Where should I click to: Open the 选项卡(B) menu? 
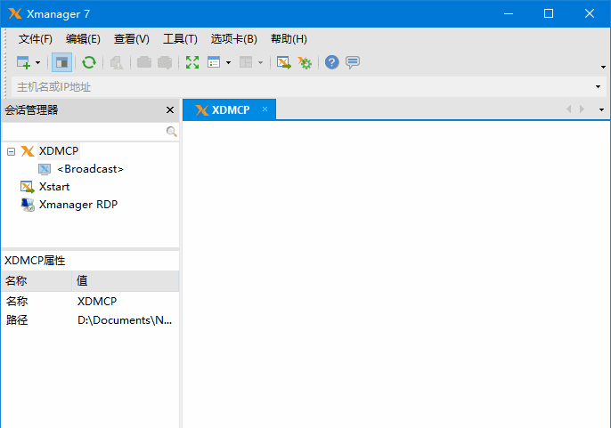[x=233, y=39]
